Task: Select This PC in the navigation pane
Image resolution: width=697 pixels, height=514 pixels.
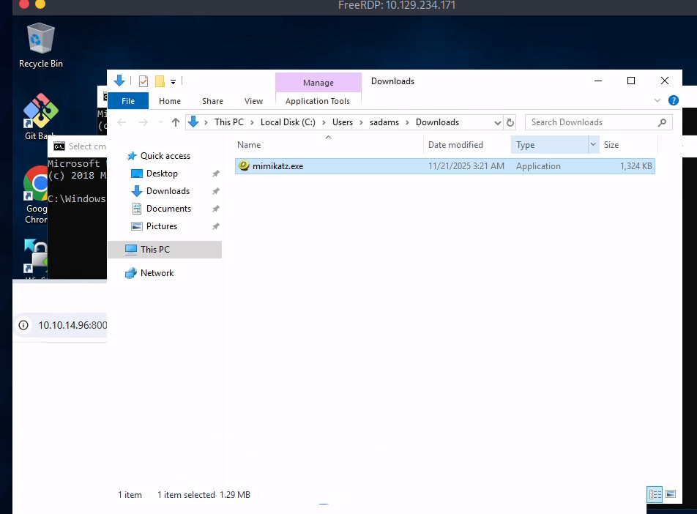Action: [165, 250]
